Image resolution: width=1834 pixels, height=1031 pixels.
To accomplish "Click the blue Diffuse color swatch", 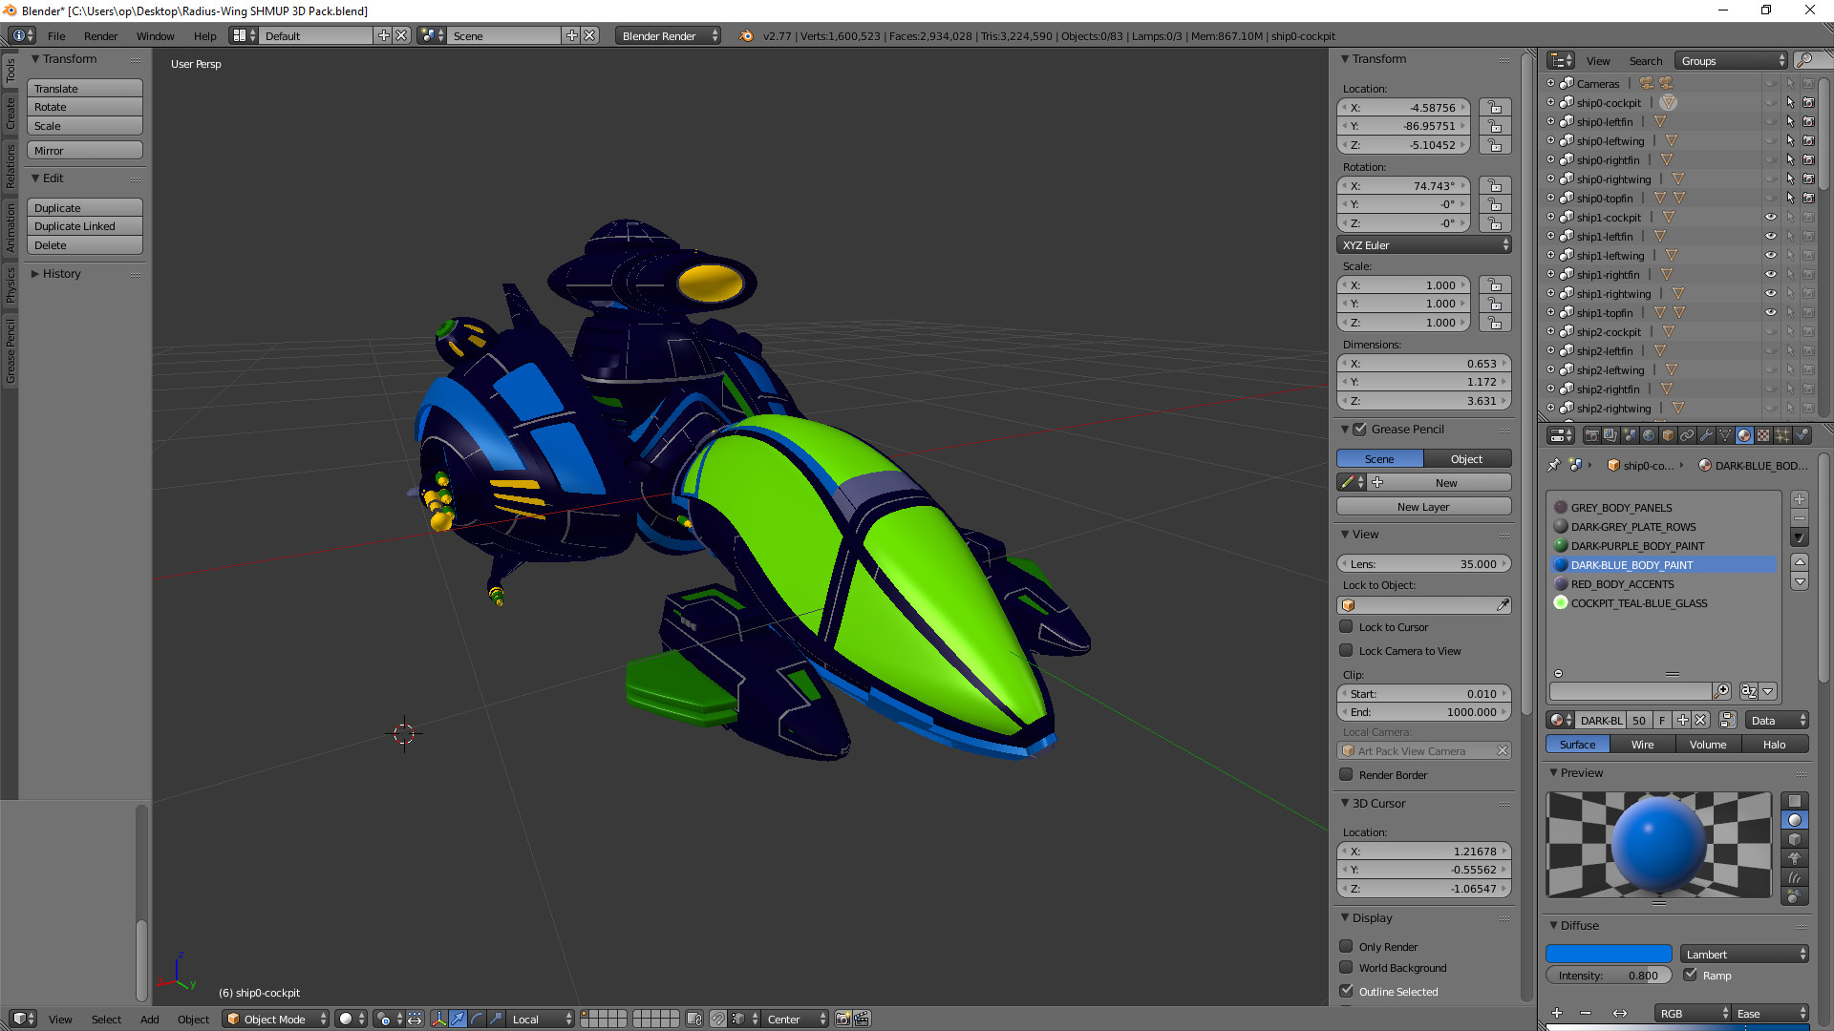I will pos(1609,953).
